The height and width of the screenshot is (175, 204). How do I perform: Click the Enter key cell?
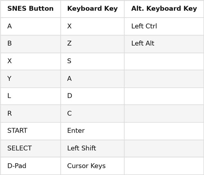76,131
